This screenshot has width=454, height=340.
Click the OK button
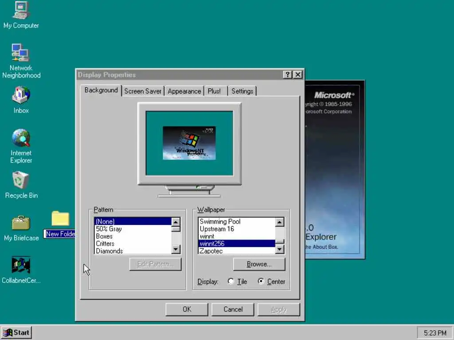click(x=187, y=309)
